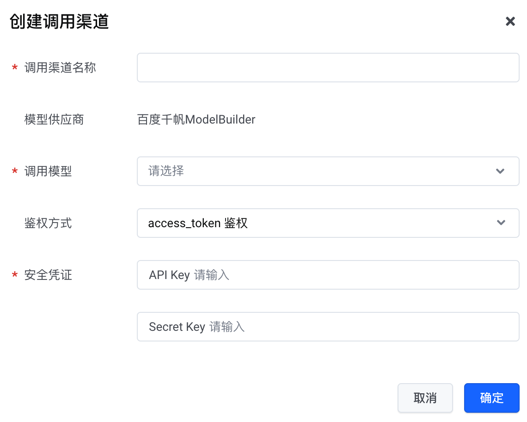Click the blue 确定 button
Screen dimensions: 527x422
pyautogui.click(x=492, y=398)
